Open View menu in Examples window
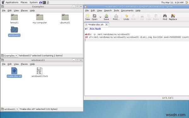189x118 pixels. click(16, 11)
